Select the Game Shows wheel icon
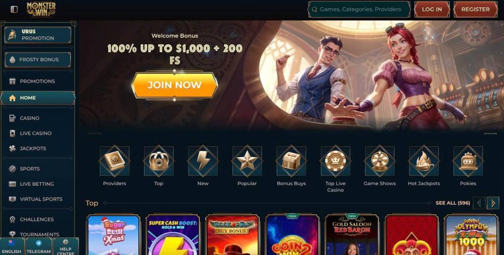Viewport: 504px width, 255px height. 379,161
